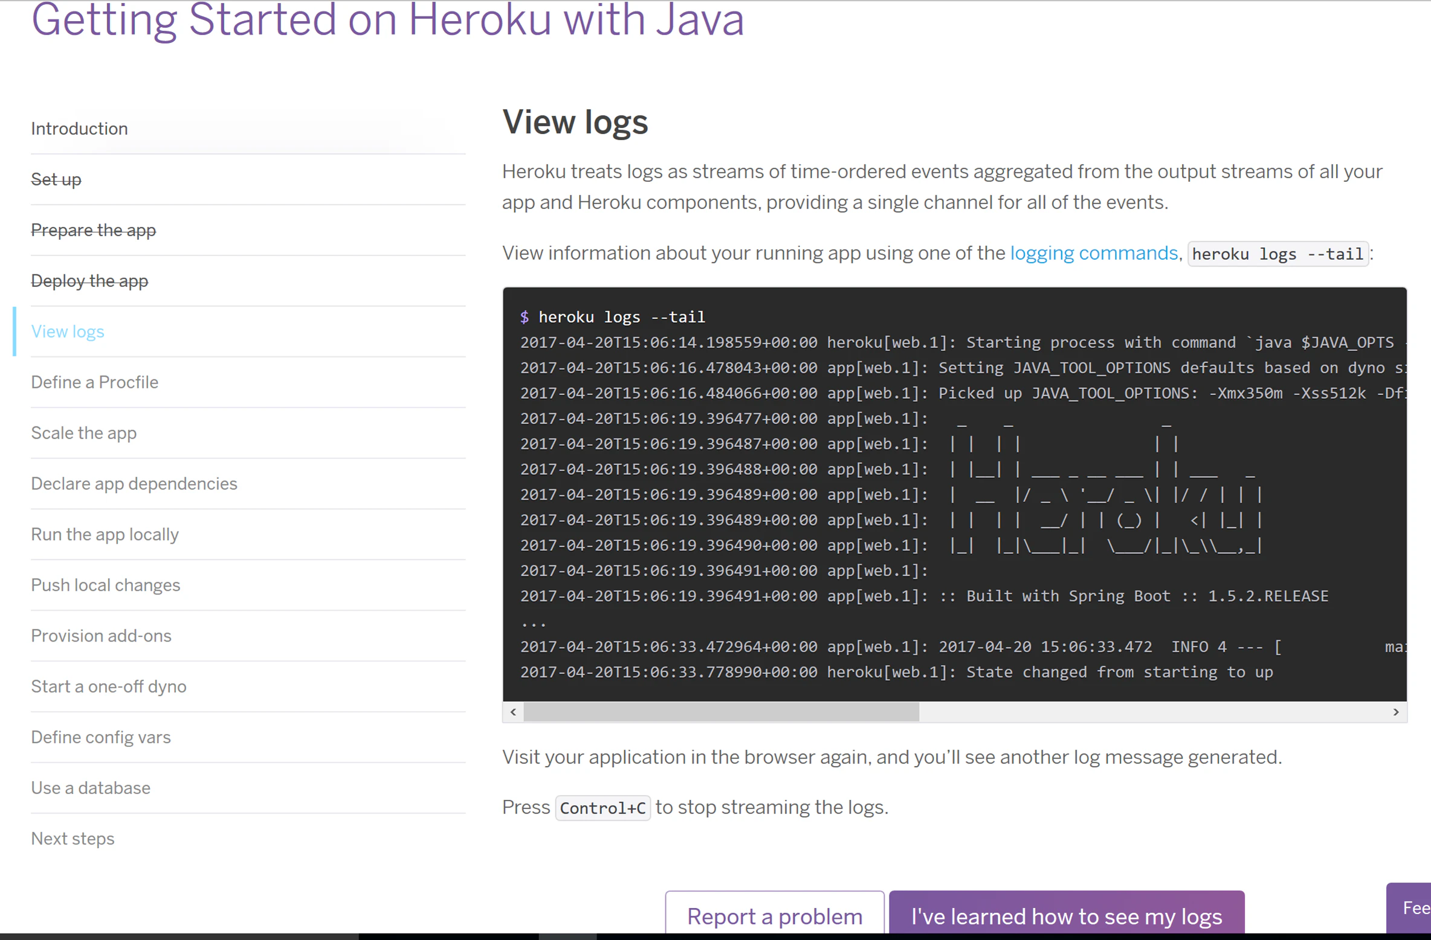
Task: Click the horizontal scrollbar thumb in code block
Action: (721, 712)
